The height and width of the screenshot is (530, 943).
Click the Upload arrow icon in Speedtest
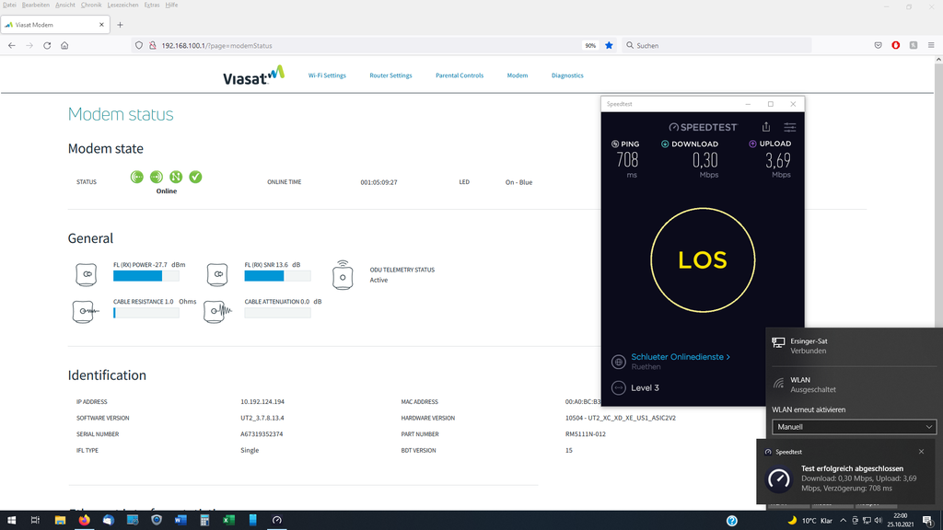(752, 144)
